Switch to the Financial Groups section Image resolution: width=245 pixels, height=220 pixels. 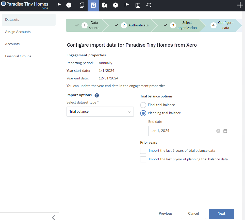(18, 56)
